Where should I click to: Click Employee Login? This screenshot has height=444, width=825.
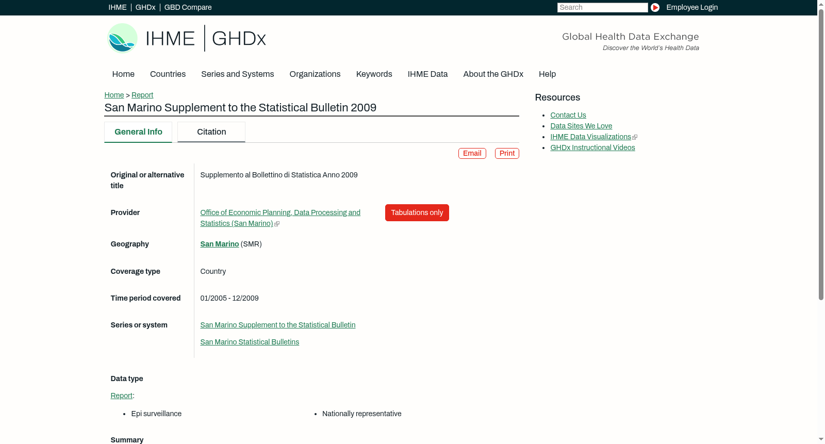point(692,7)
